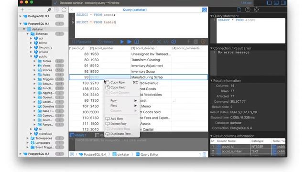Choose Add Row from context menu
This screenshot has height=172, width=306.
point(122,119)
